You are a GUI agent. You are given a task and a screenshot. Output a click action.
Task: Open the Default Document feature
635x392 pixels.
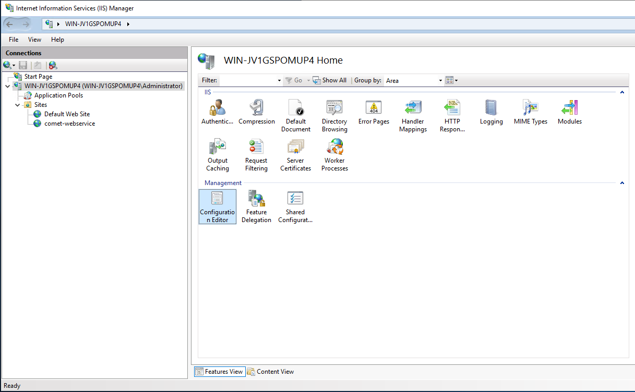click(x=296, y=116)
